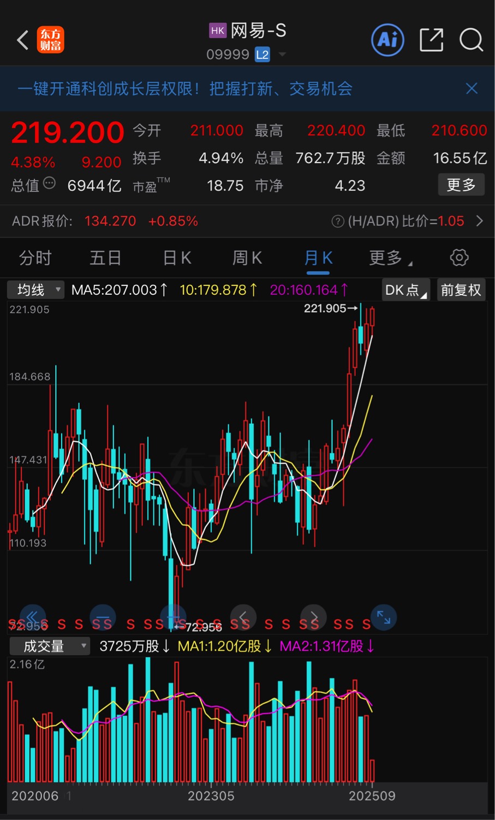Go back with the left arrow
This screenshot has height=820, width=495.
23,40
